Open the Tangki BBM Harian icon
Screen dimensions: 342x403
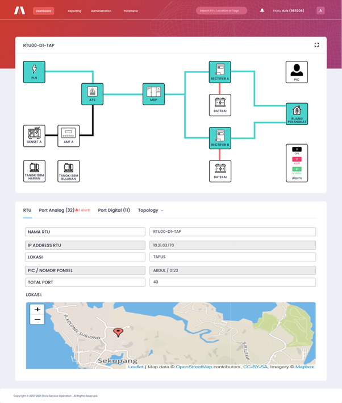[34, 170]
